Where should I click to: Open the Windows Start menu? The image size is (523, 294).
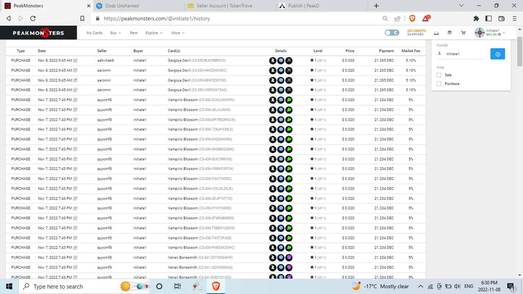(9, 286)
